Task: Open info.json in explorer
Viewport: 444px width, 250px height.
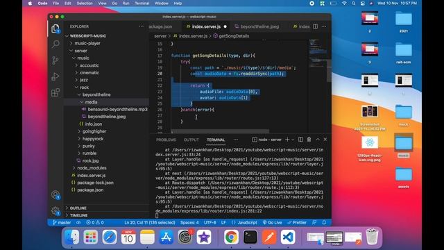Action: [x=94, y=124]
